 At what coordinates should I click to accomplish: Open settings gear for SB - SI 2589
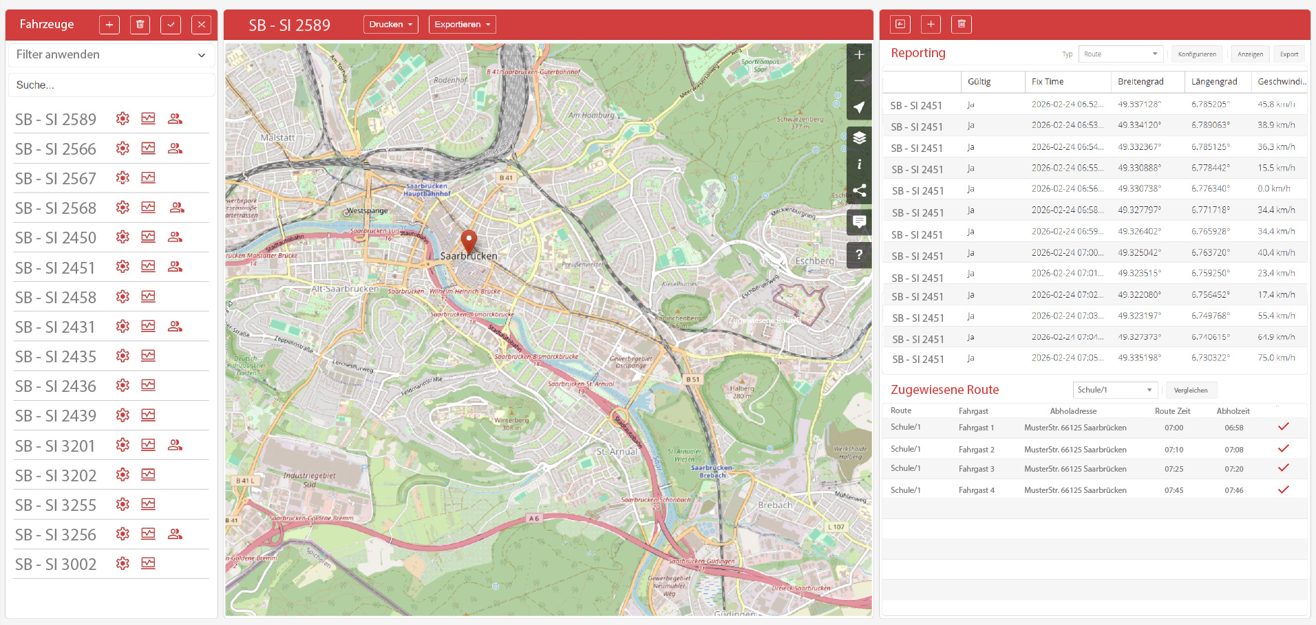point(123,118)
